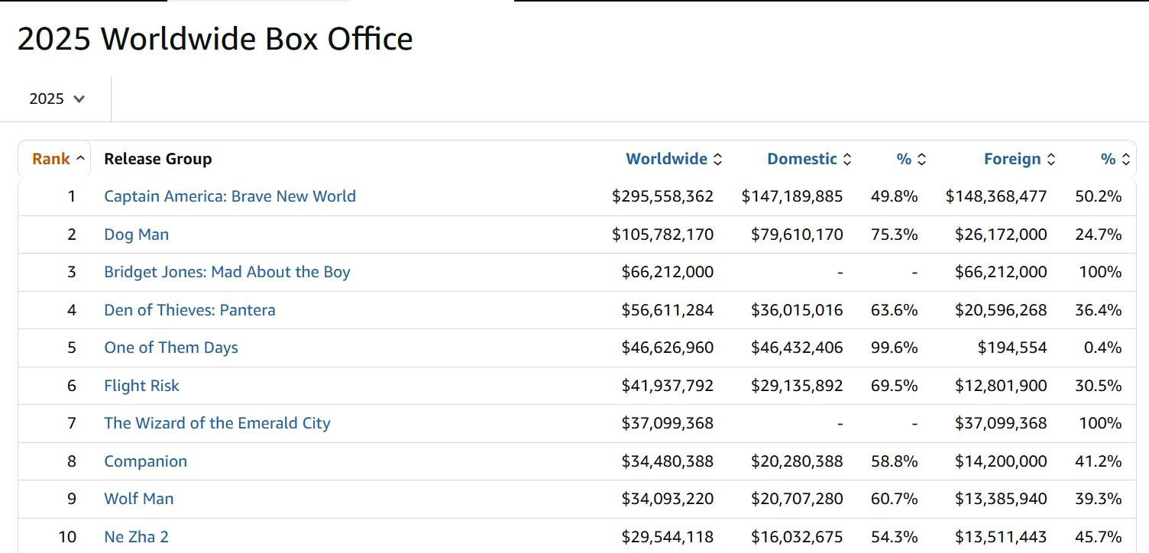This screenshot has height=553, width=1149.
Task: Select worldwide gross $56,611,284
Action: tap(668, 310)
